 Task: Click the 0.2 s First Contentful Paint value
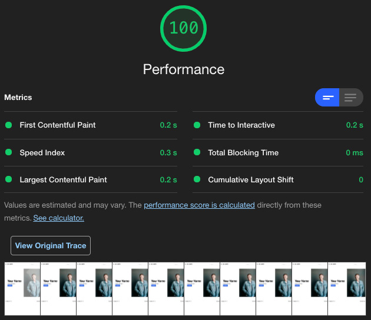coord(168,125)
